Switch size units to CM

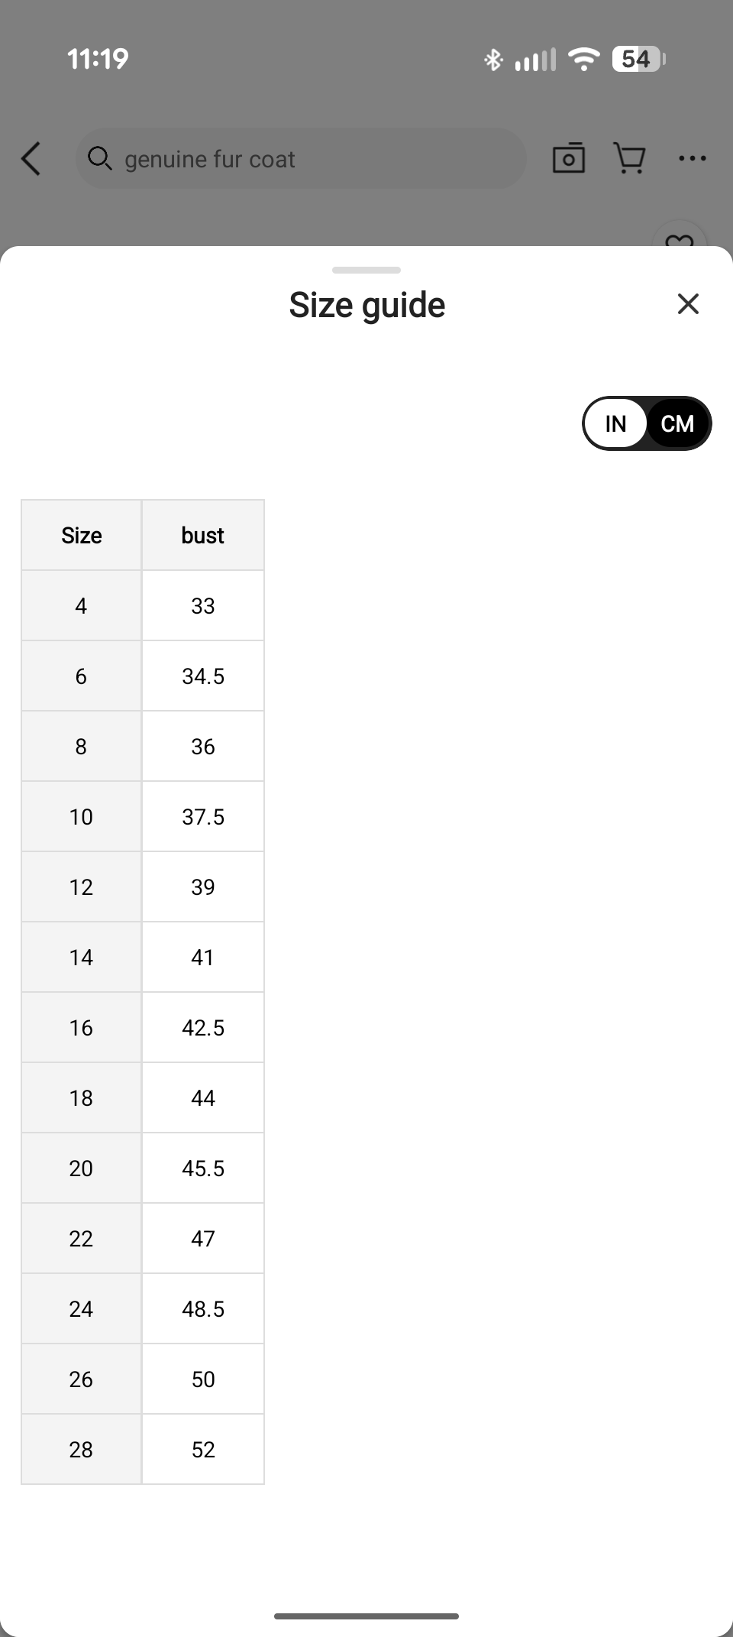pos(677,423)
